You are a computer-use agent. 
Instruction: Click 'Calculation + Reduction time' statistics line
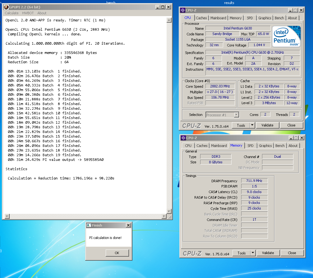click(61, 178)
